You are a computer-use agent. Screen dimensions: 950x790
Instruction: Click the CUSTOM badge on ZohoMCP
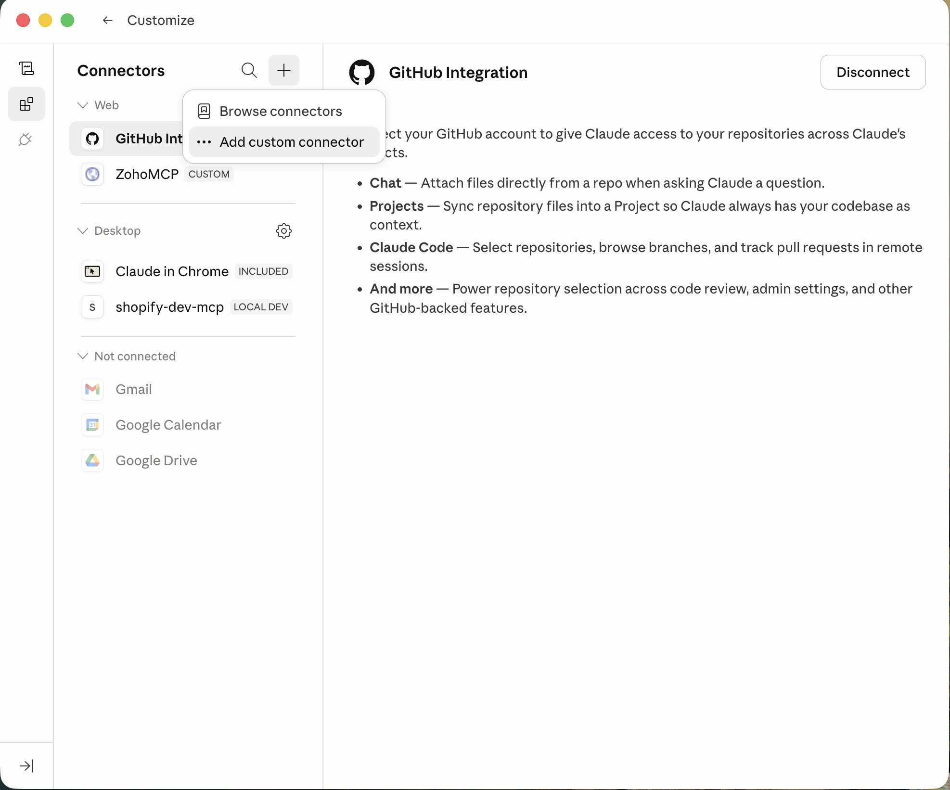coord(209,174)
